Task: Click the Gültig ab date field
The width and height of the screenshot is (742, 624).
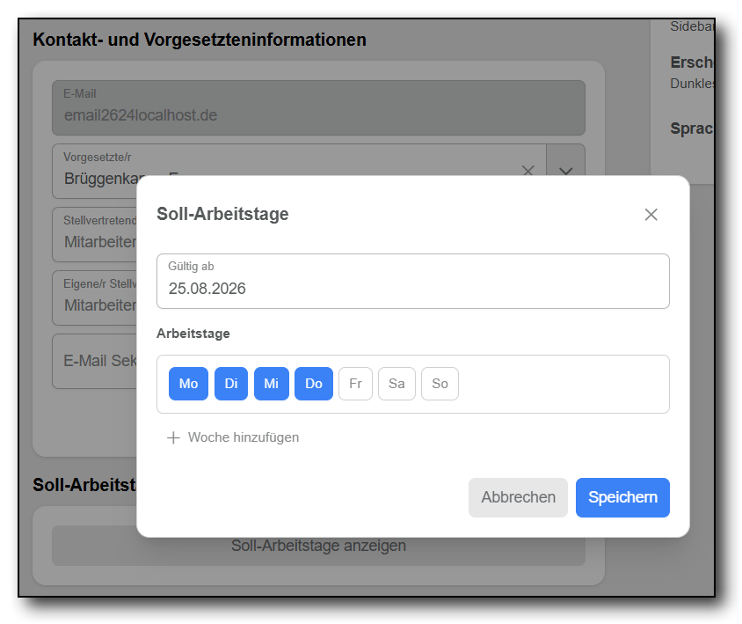Action: 412,281
